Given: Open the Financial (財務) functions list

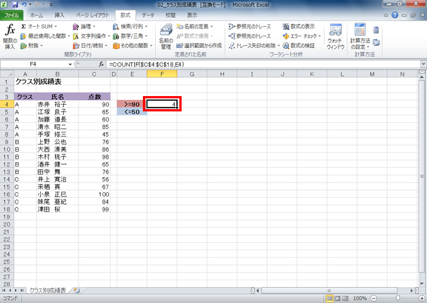Looking at the screenshot, I should coord(31,45).
